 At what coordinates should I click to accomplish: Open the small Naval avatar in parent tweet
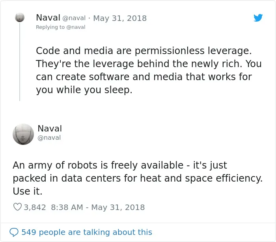[20, 17]
